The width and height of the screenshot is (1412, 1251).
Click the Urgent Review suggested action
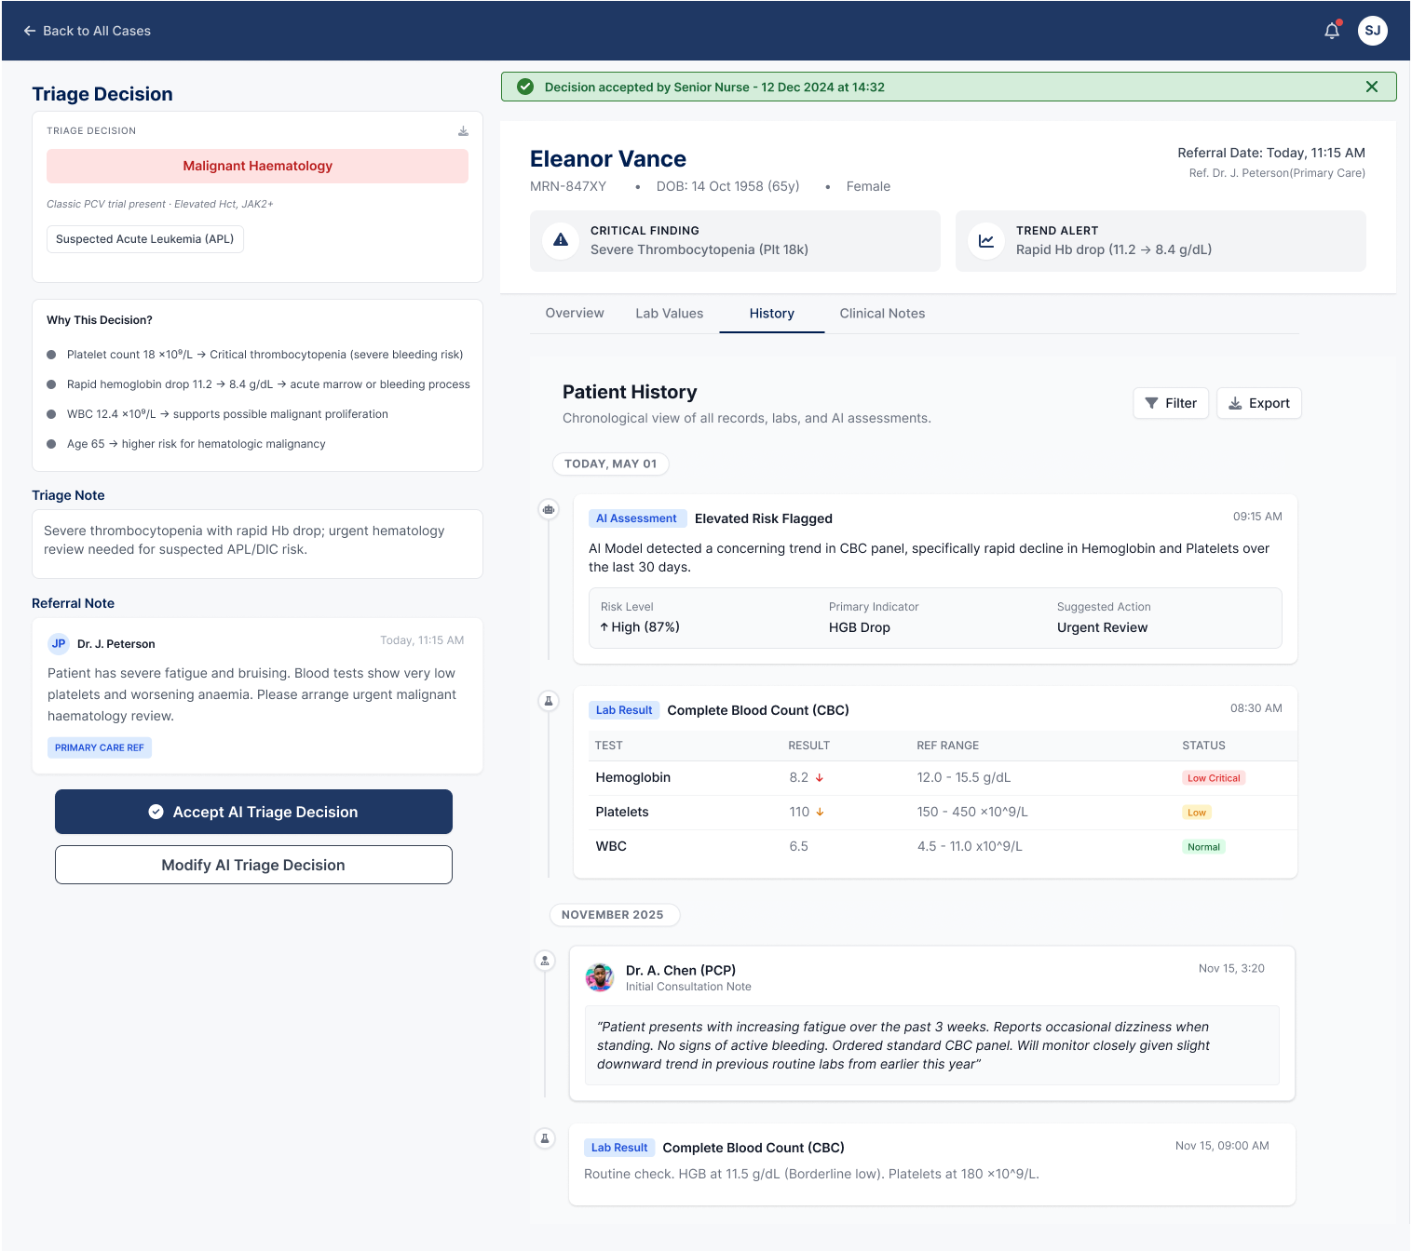point(1102,627)
